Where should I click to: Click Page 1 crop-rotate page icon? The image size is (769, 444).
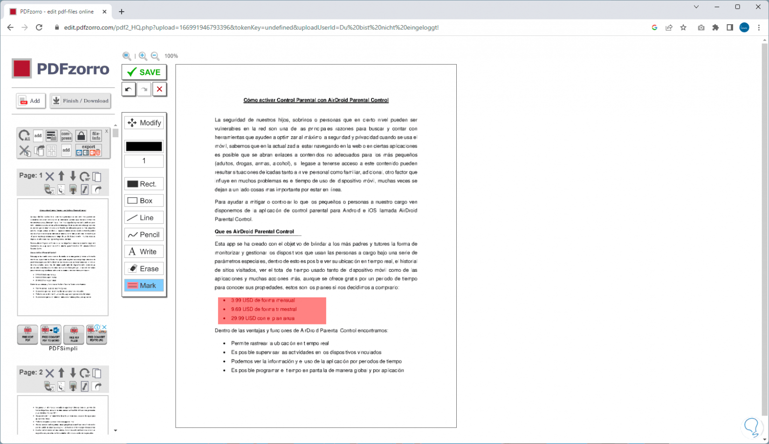[x=61, y=189]
